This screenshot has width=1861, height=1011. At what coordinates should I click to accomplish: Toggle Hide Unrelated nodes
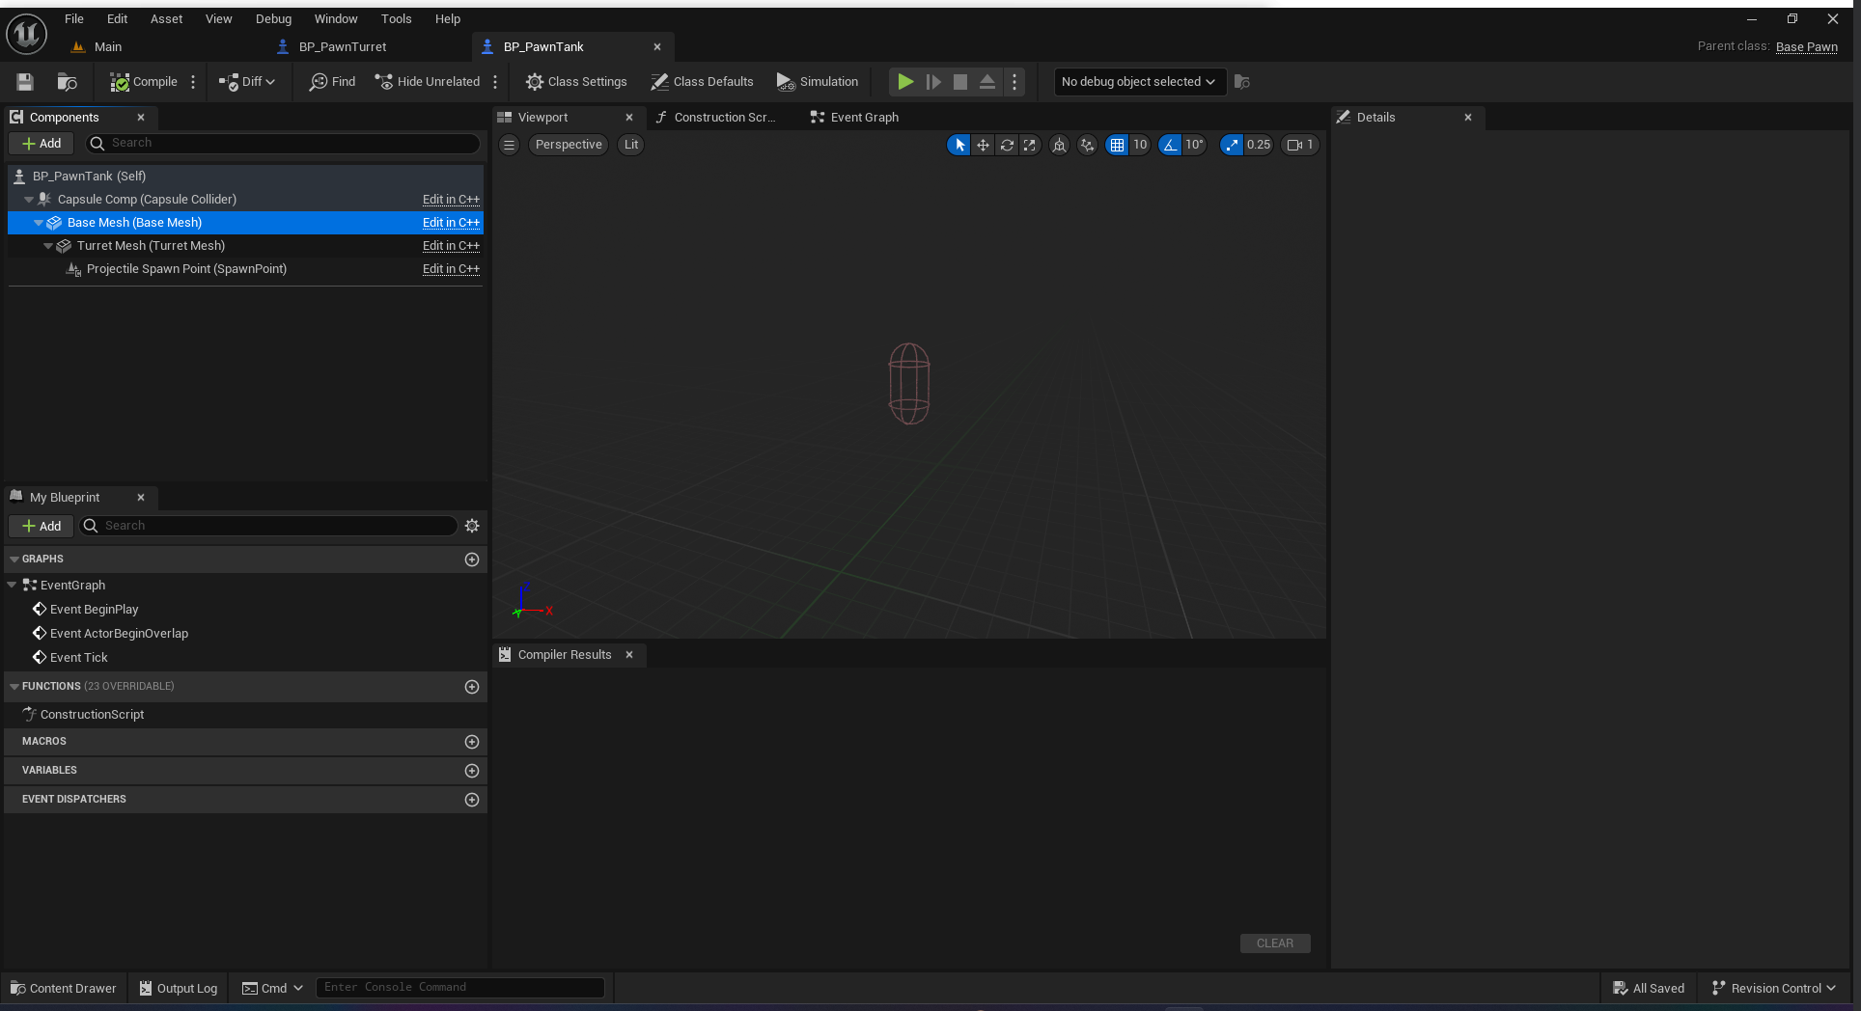[427, 82]
